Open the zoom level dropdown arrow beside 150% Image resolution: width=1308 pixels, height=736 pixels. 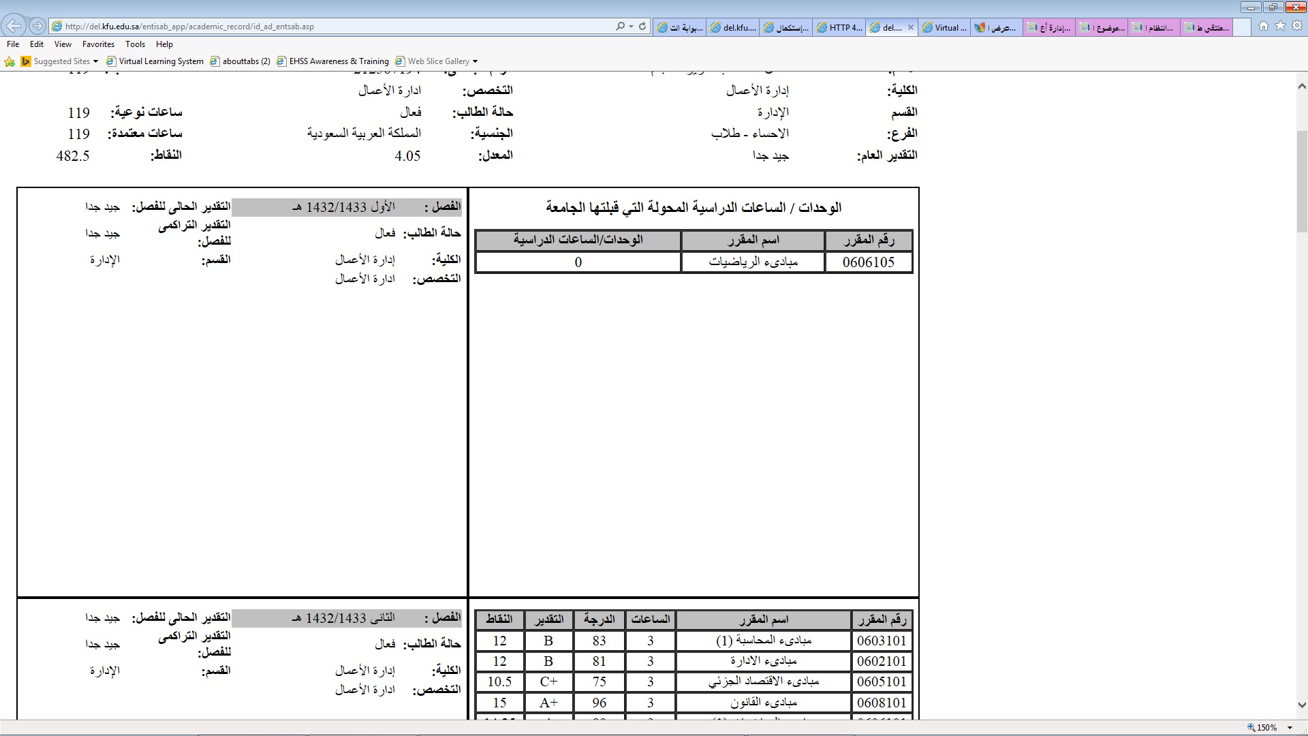click(x=1290, y=728)
